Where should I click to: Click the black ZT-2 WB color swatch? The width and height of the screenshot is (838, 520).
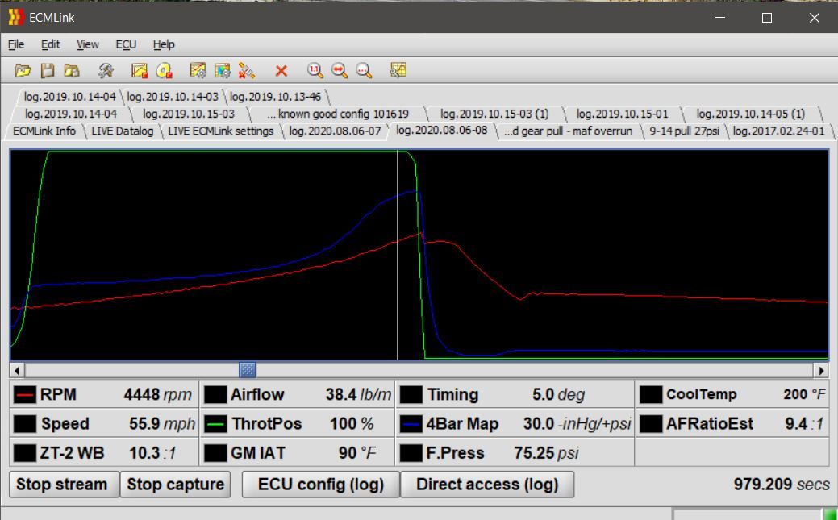[x=24, y=453]
